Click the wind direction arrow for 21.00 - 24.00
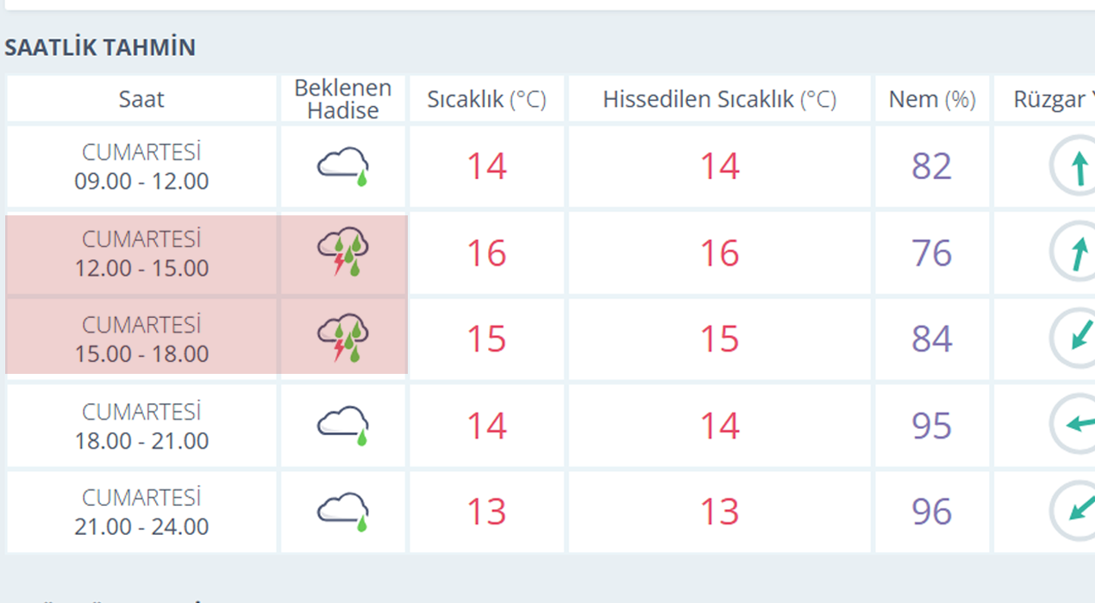Screen dimensions: 1095x603 (x=1078, y=511)
